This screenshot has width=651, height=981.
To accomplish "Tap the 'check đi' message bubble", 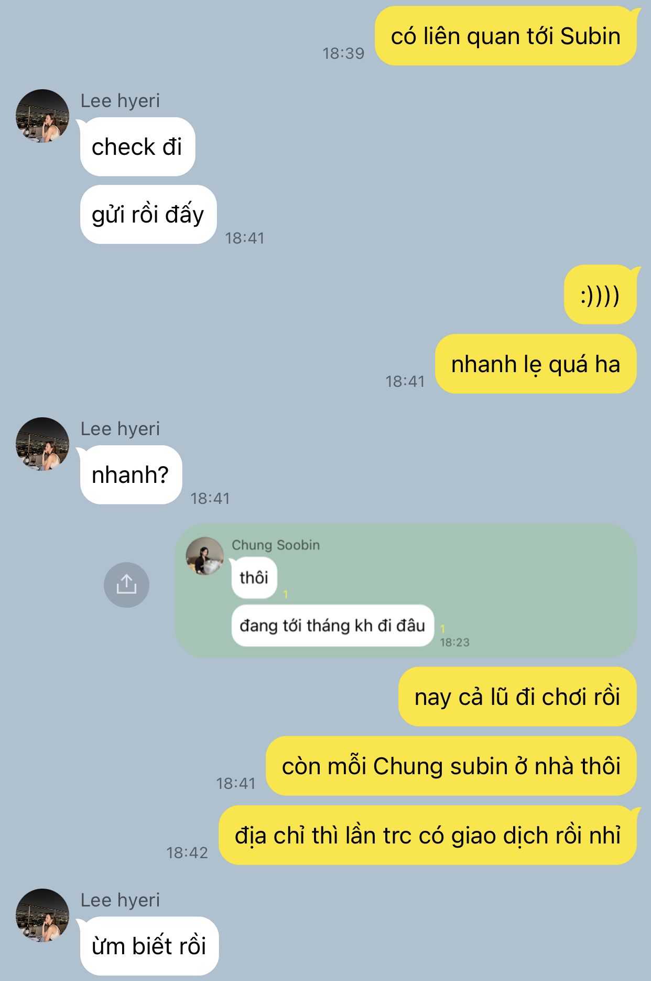I will point(137,147).
